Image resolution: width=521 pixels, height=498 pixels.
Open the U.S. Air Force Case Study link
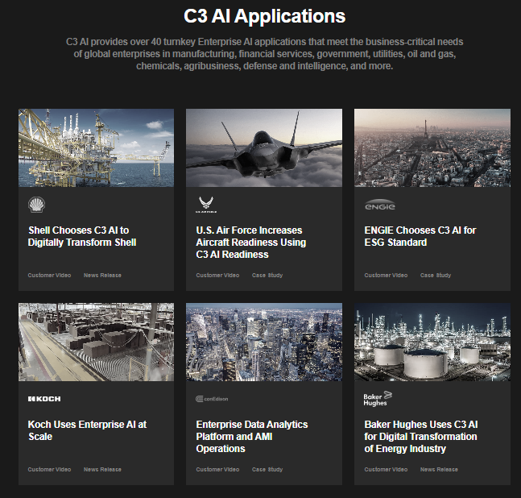click(x=267, y=276)
